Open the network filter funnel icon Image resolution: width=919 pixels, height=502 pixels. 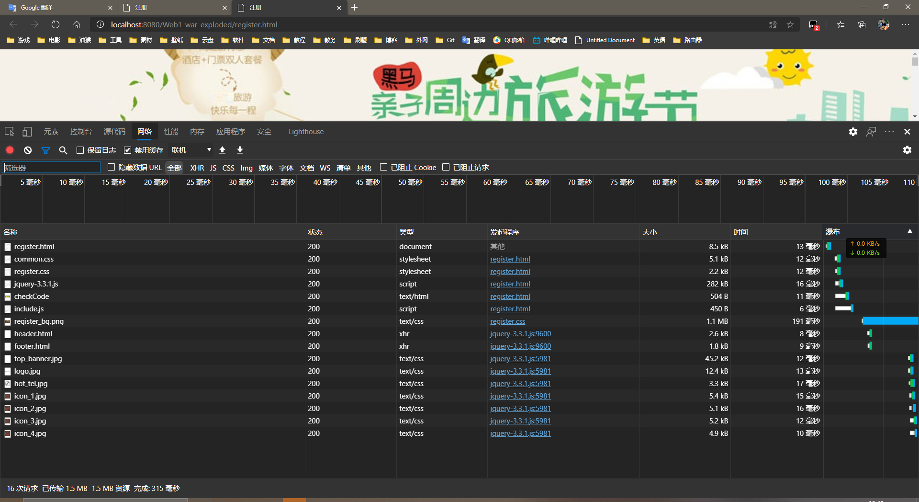45,150
